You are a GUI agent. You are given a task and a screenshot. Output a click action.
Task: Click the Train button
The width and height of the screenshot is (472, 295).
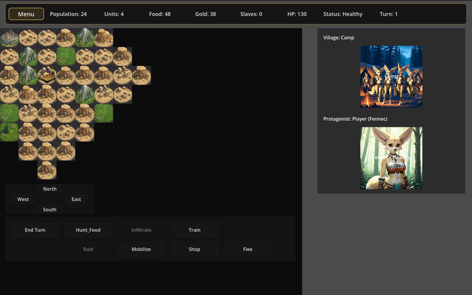tap(194, 230)
